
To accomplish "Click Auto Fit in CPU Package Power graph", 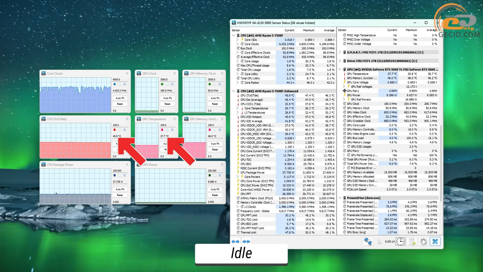I will tap(120, 189).
